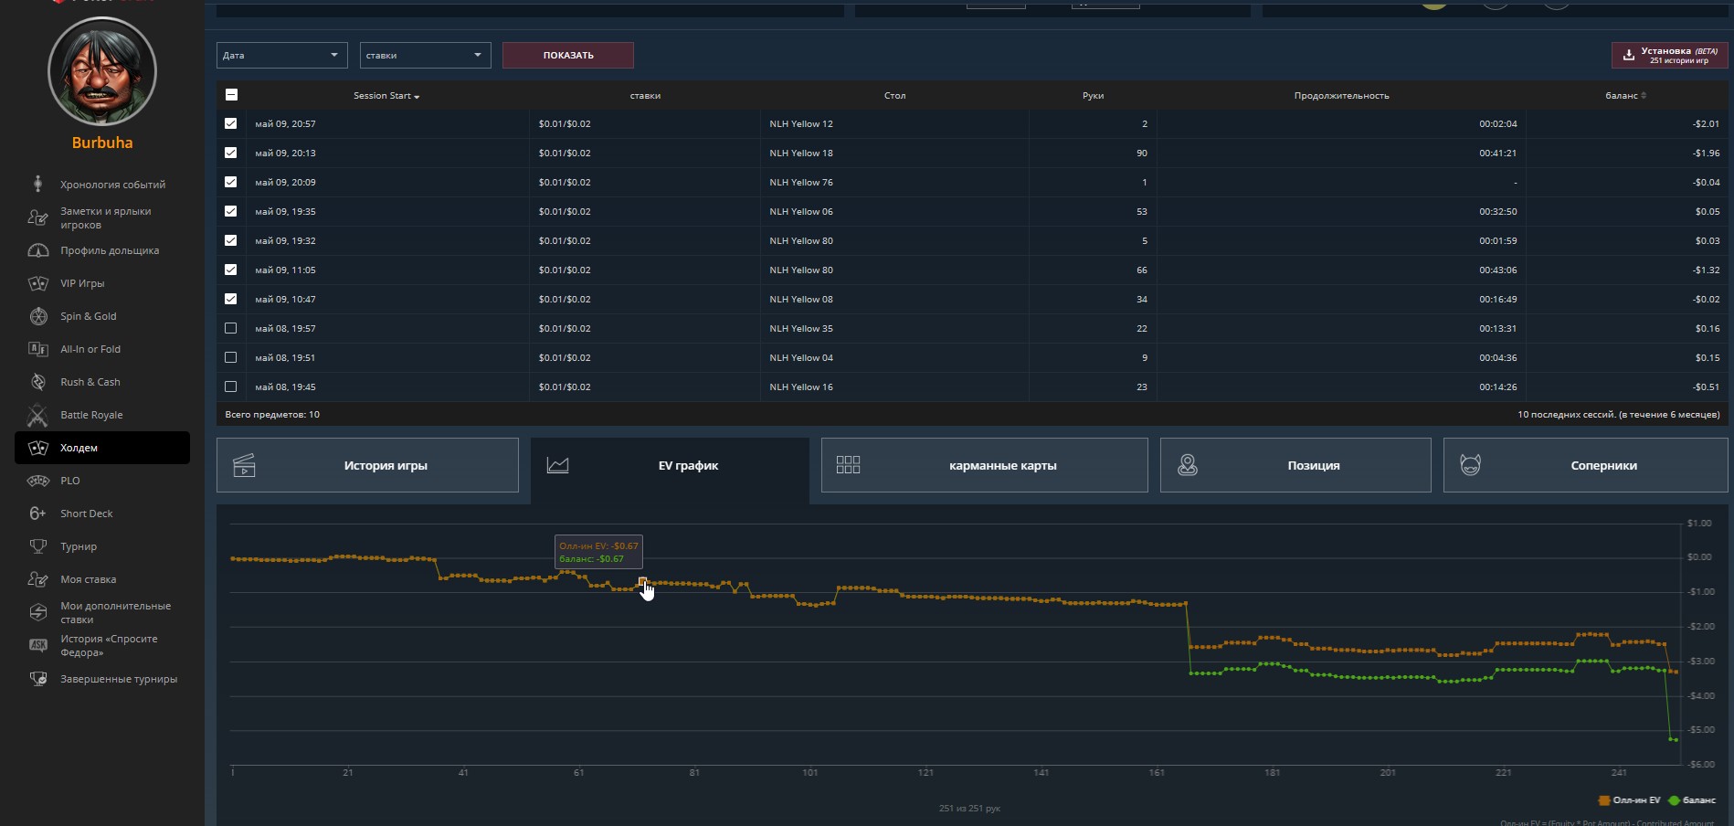Toggle the Олл-ин EV orange legend swatch
This screenshot has height=826, width=1734.
click(1603, 800)
